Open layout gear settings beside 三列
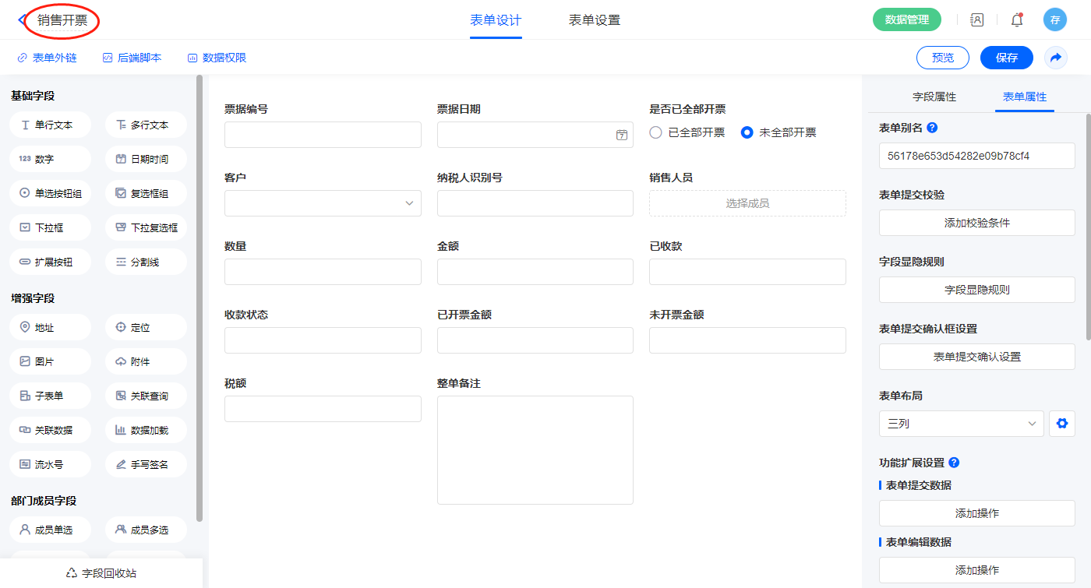This screenshot has height=588, width=1091. point(1061,424)
